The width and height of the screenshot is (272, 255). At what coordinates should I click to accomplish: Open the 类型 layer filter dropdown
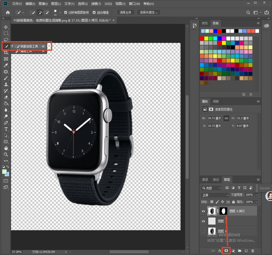click(x=211, y=188)
